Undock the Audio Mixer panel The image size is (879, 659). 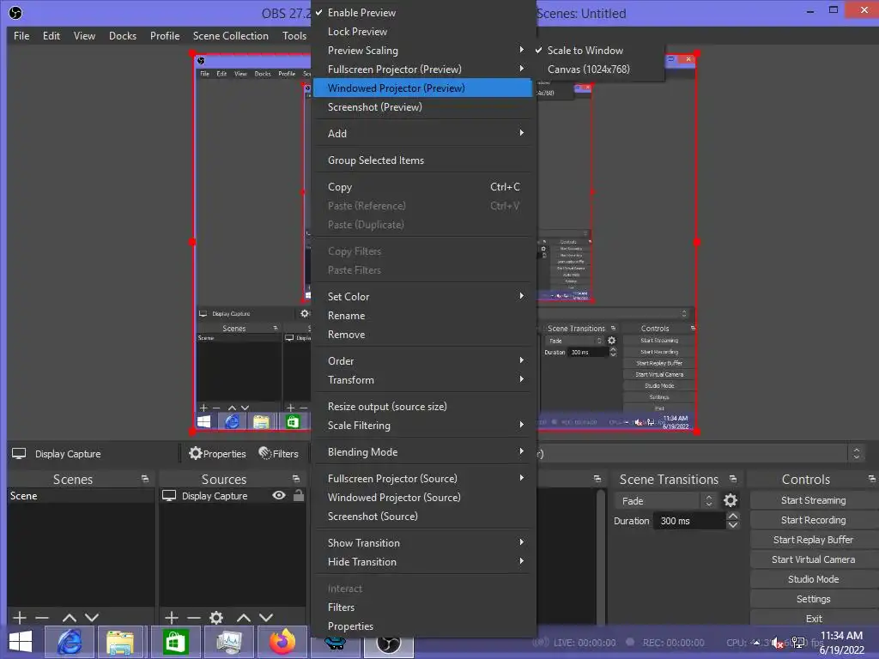(597, 479)
